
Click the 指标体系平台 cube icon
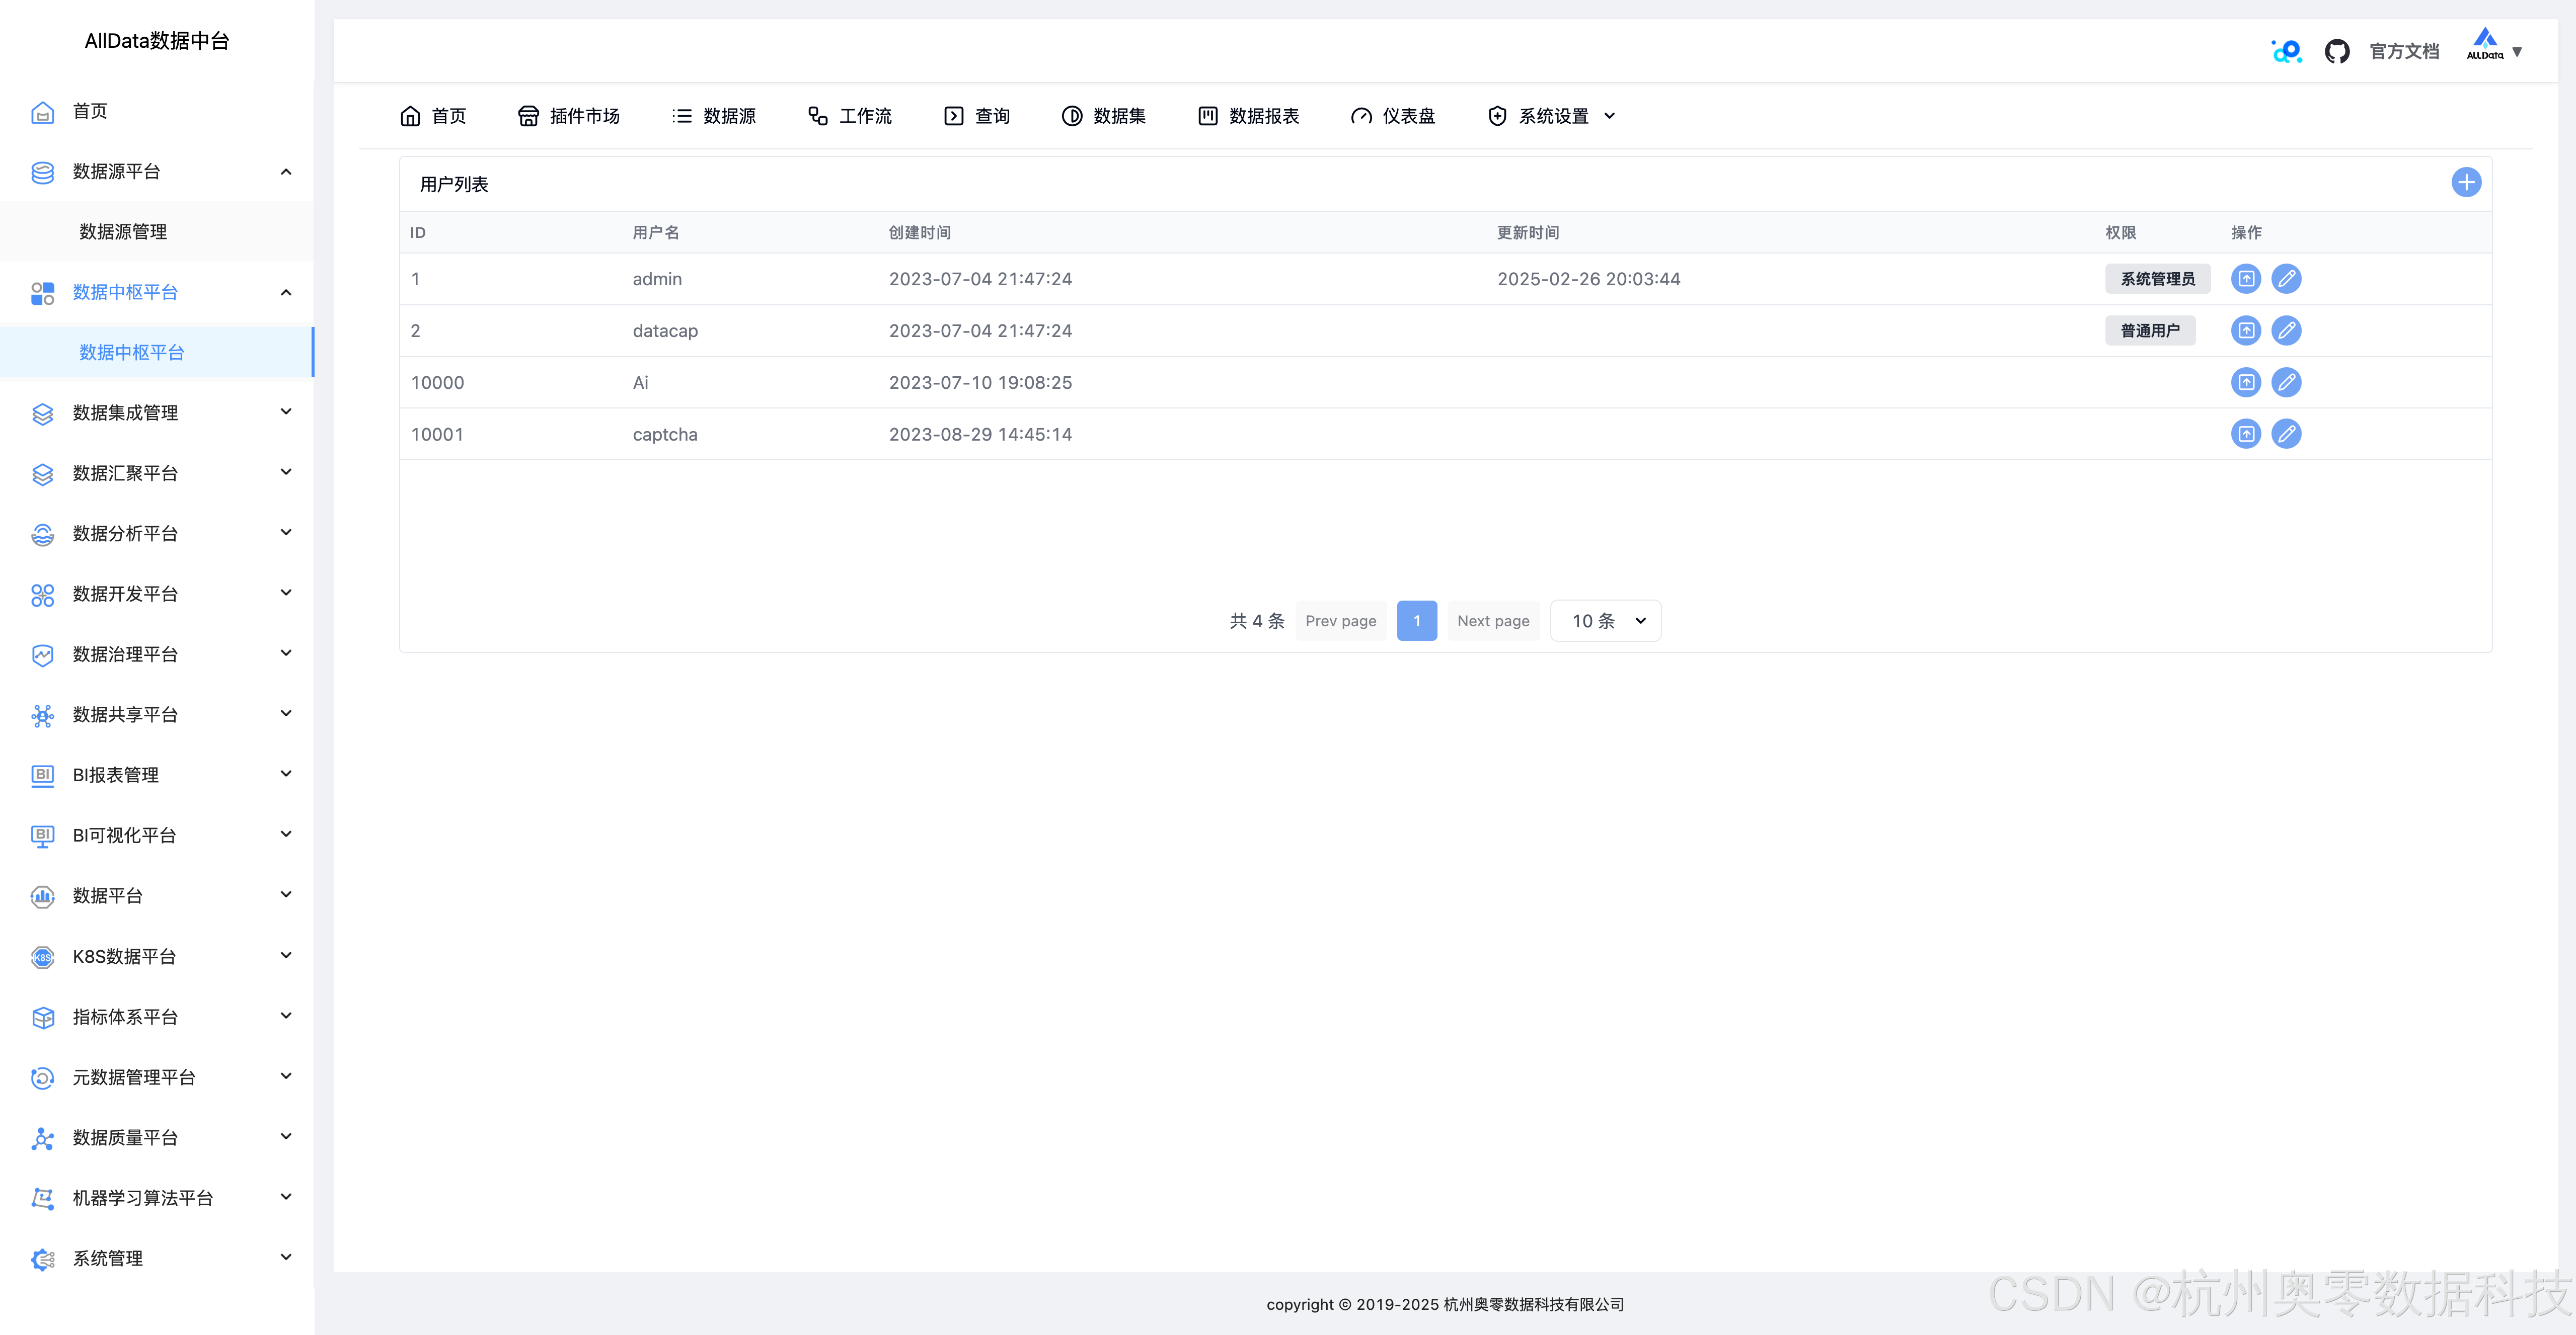point(42,1017)
